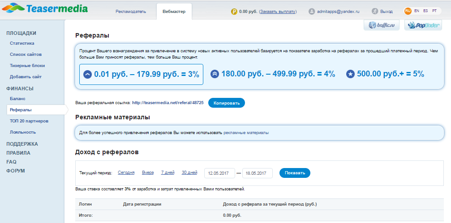Click Выход to log out
This screenshot has width=451, height=223.
point(387,12)
